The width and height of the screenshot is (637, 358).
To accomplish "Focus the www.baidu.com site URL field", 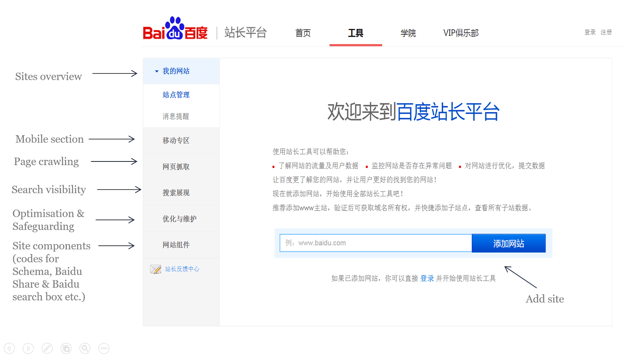I will pyautogui.click(x=376, y=243).
